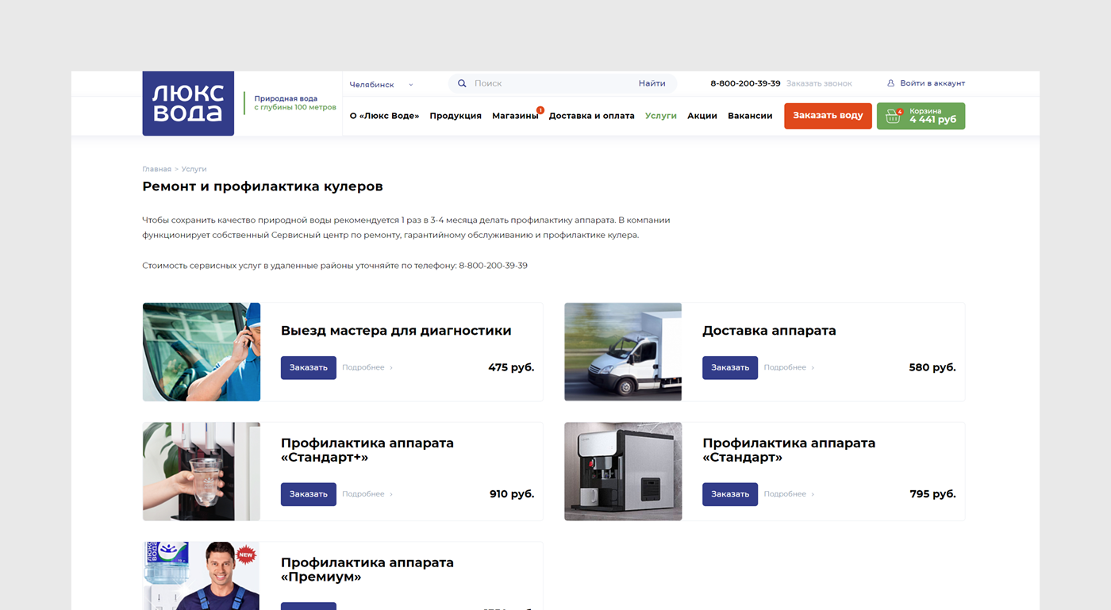Order Профилактика аппарата «Стандарт+»
Image resolution: width=1111 pixels, height=610 pixels.
[309, 494]
